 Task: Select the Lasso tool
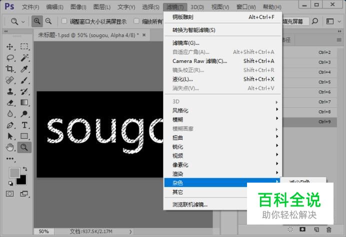pos(10,58)
